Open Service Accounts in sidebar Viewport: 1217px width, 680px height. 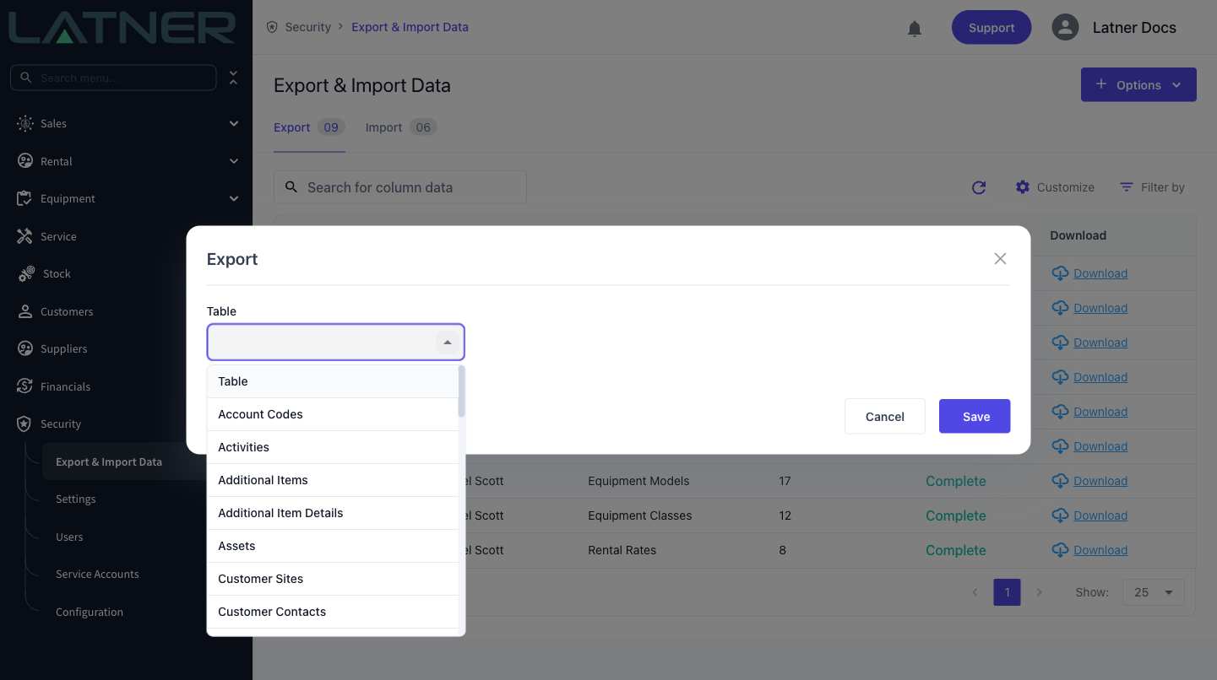click(97, 574)
